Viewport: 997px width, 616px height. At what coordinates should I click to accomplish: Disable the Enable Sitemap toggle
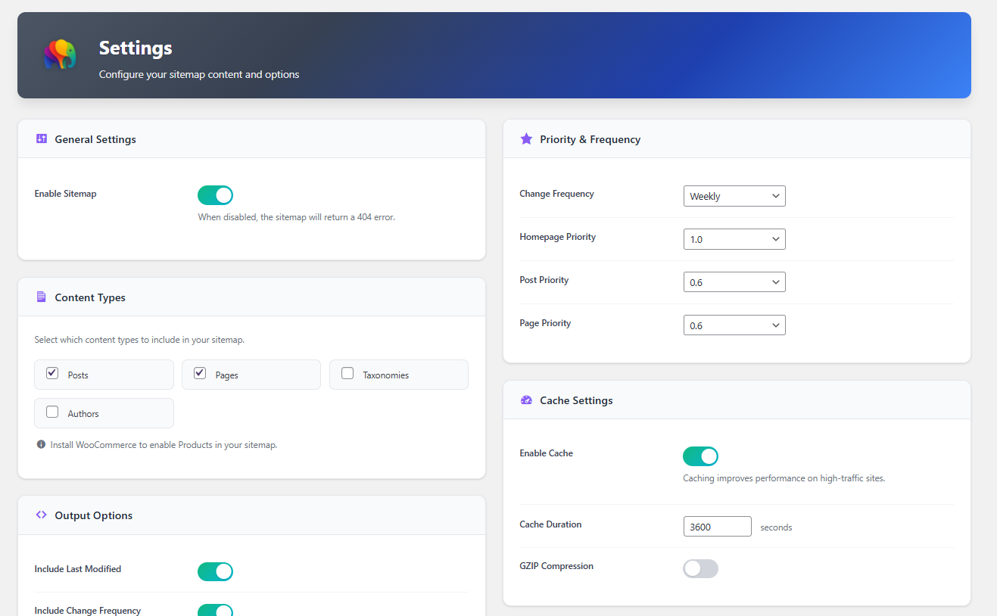215,194
